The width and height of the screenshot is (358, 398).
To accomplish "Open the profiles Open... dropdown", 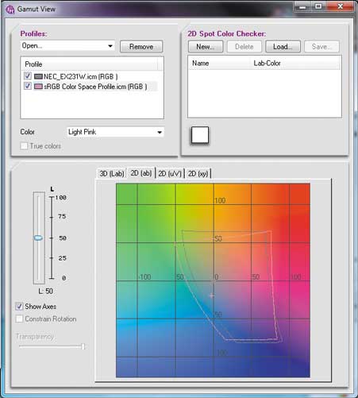I will click(x=67, y=46).
